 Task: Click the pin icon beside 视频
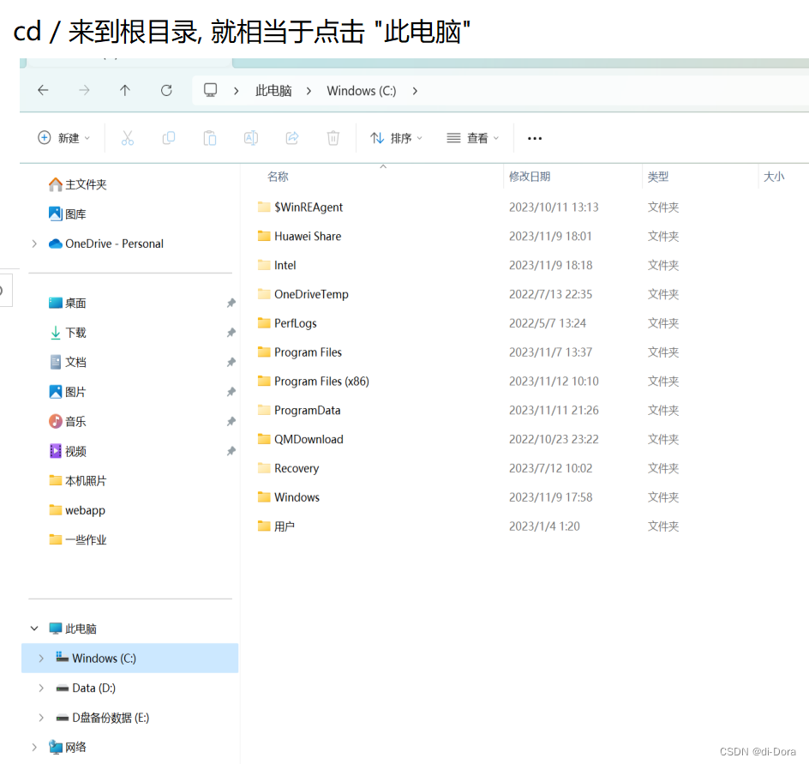point(231,451)
